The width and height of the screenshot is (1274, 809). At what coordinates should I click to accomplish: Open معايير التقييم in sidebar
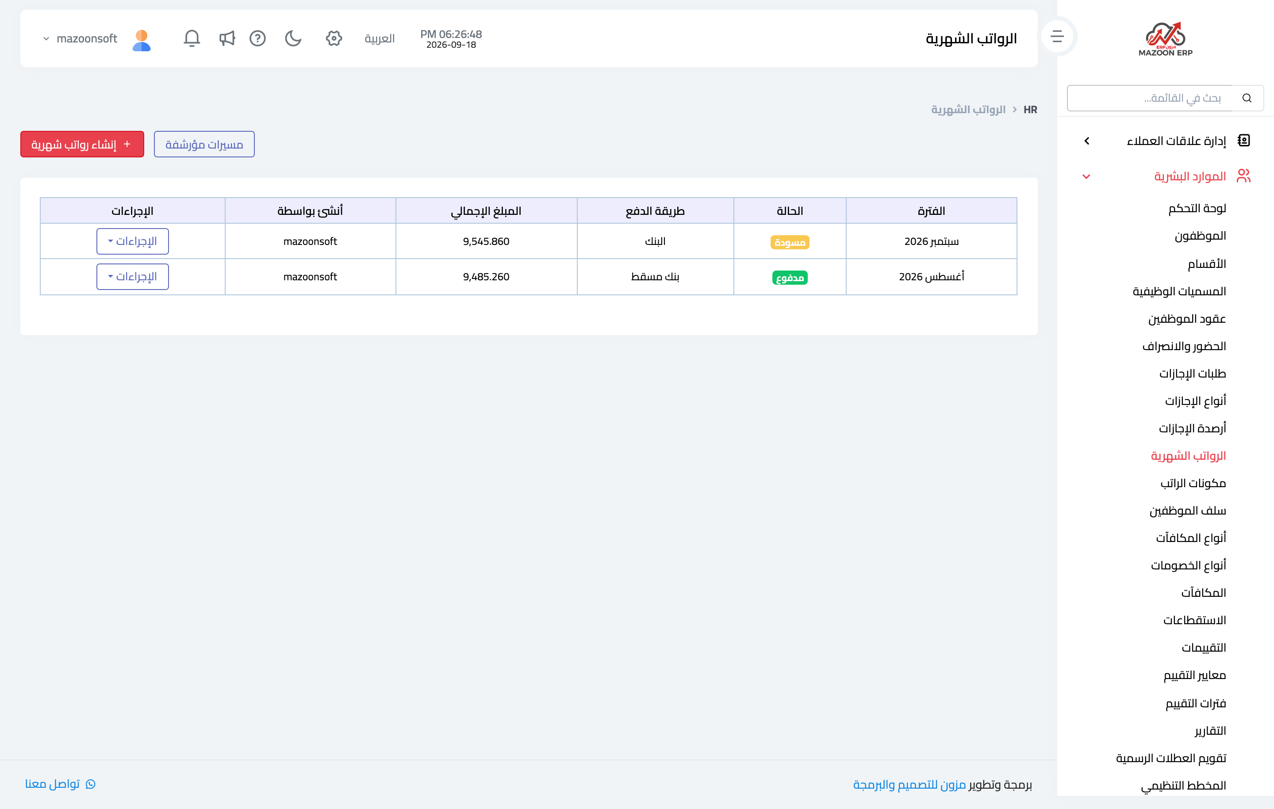click(1195, 675)
